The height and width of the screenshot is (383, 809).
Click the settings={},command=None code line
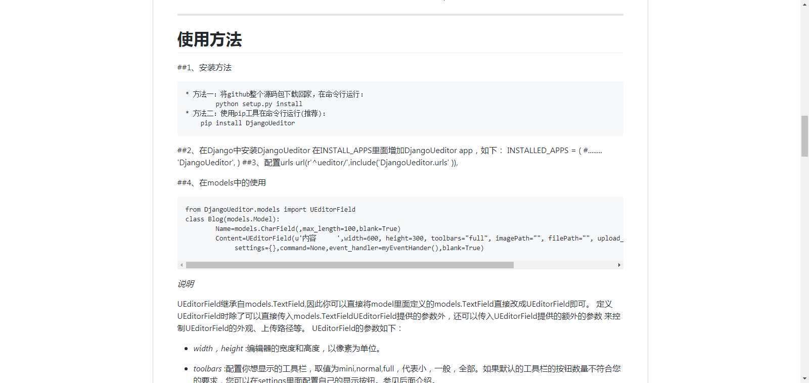click(359, 248)
